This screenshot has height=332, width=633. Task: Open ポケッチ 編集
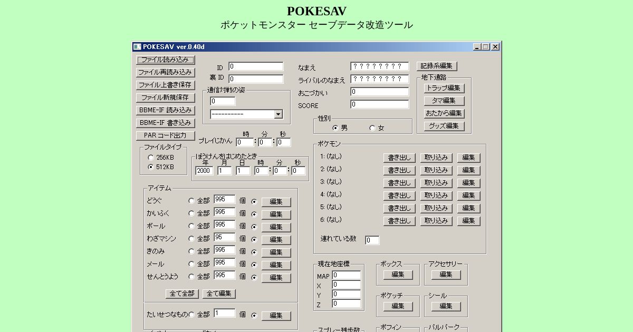398,306
